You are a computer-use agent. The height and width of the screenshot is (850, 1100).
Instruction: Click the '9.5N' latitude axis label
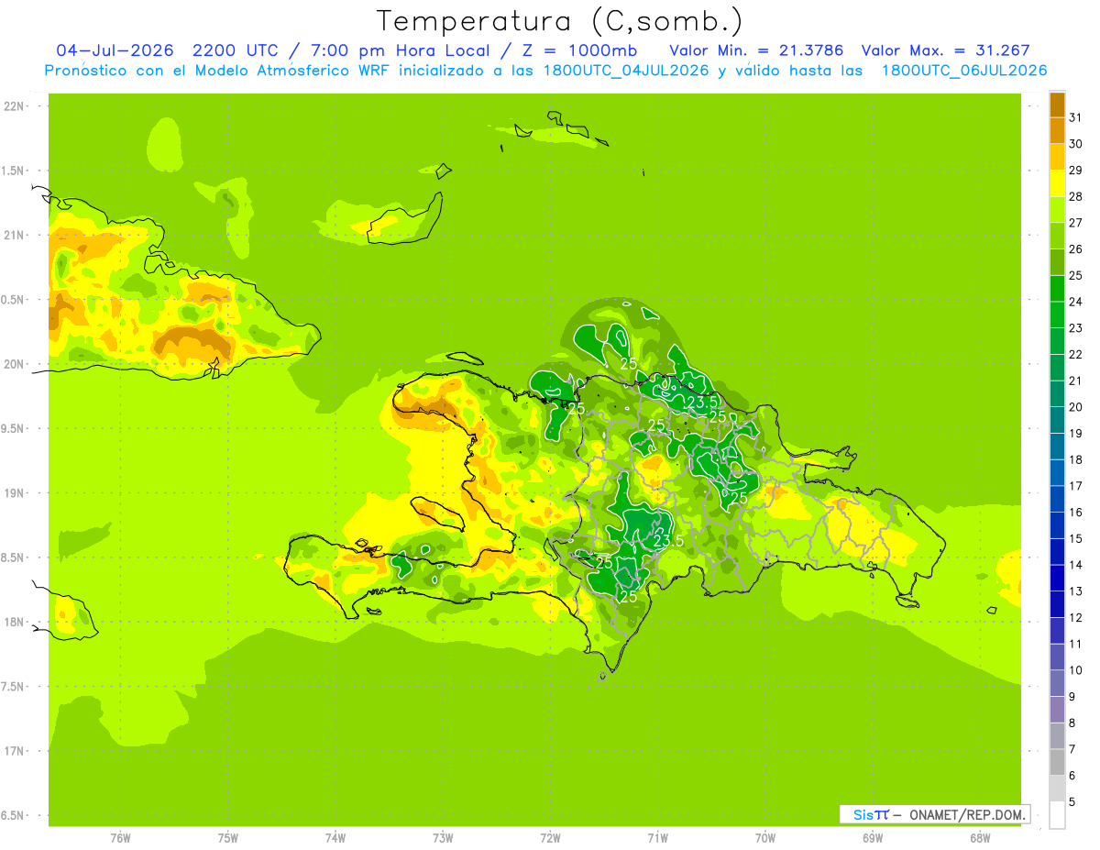(14, 428)
